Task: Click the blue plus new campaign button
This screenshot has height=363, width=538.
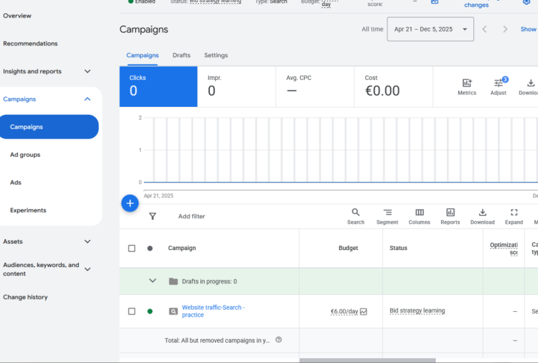Action: coord(130,203)
